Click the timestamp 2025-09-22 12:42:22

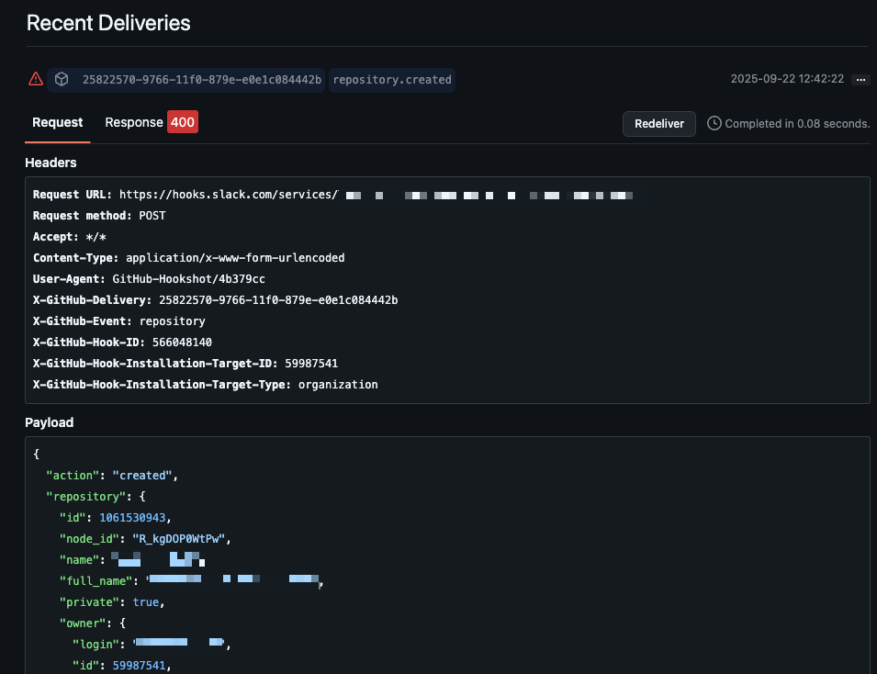pyautogui.click(x=787, y=79)
